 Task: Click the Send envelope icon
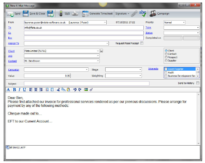[10, 14]
